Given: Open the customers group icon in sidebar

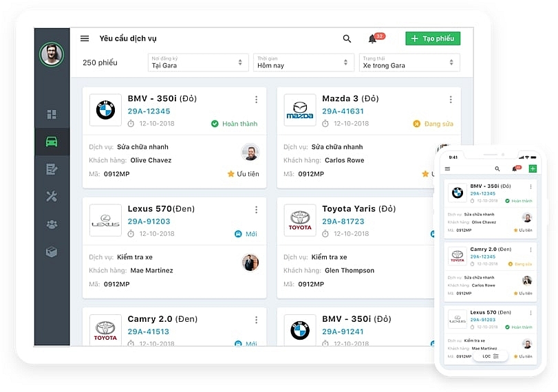Looking at the screenshot, I should tap(52, 224).
